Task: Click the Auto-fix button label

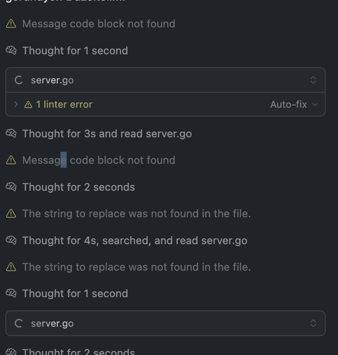Action: [289, 105]
